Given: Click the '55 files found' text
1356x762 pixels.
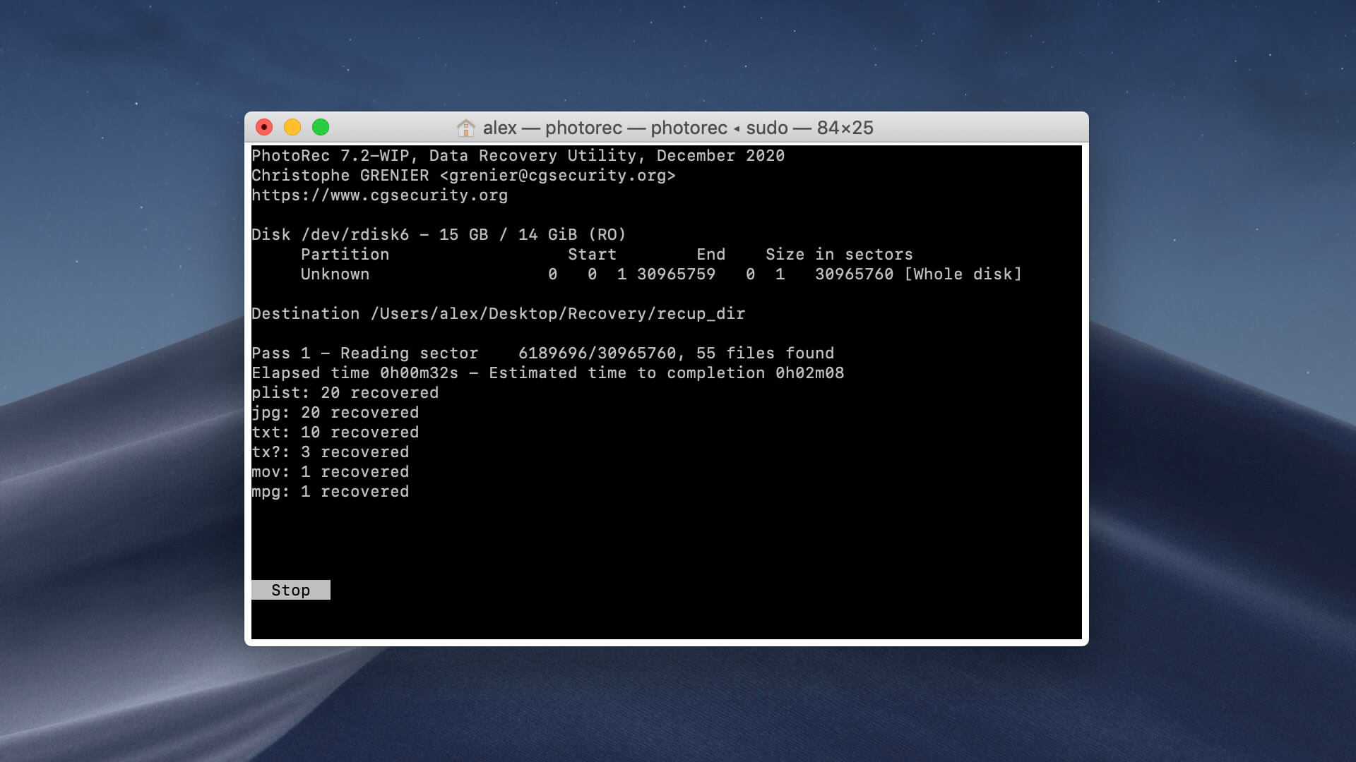Looking at the screenshot, I should pos(765,353).
